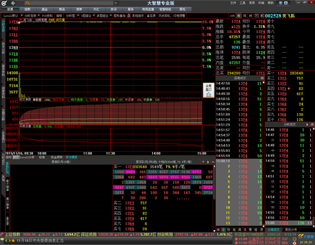Click the 细 icon in 逐笔成交 header
315x245 pixels.
point(262,78)
